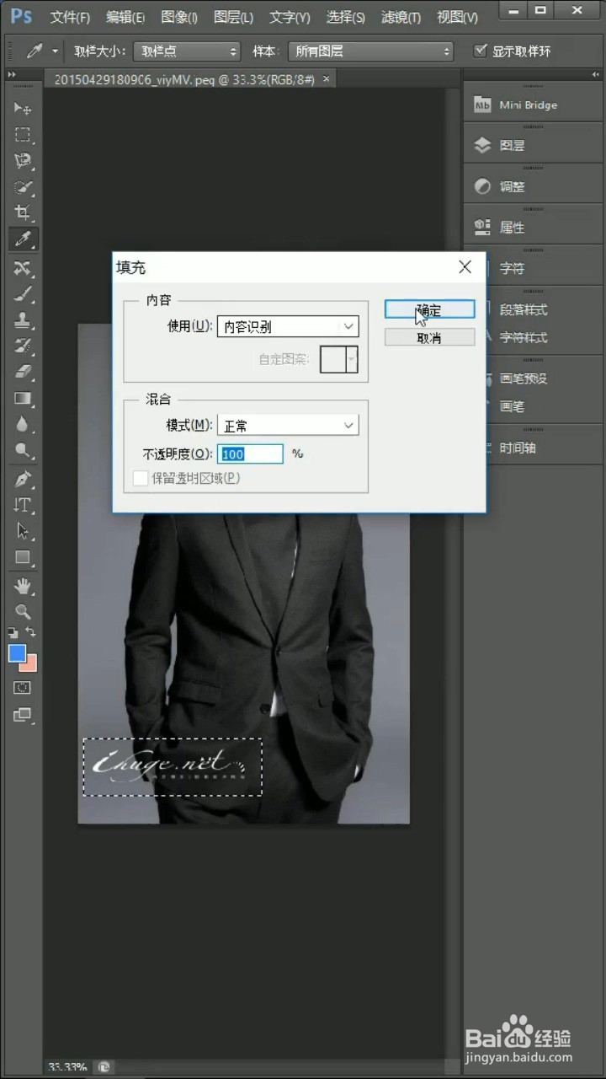Select the Blur tool
This screenshot has width=606, height=1079.
[23, 424]
